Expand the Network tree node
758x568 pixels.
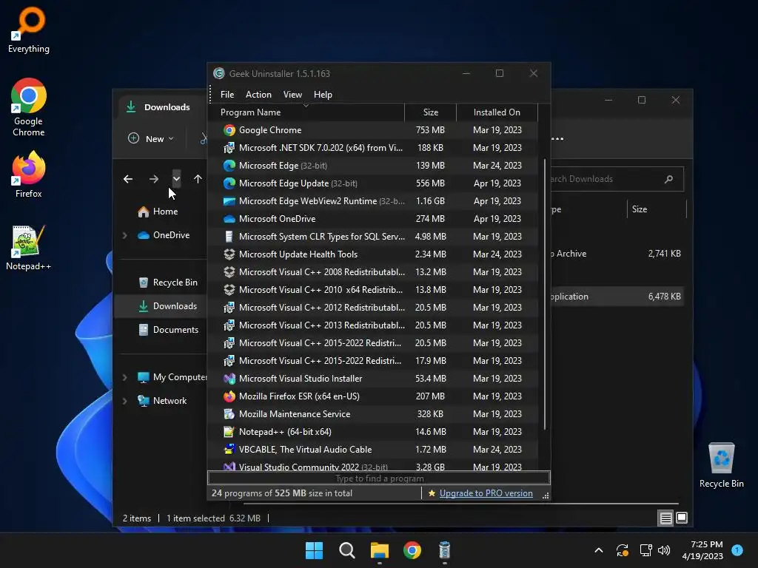click(124, 401)
